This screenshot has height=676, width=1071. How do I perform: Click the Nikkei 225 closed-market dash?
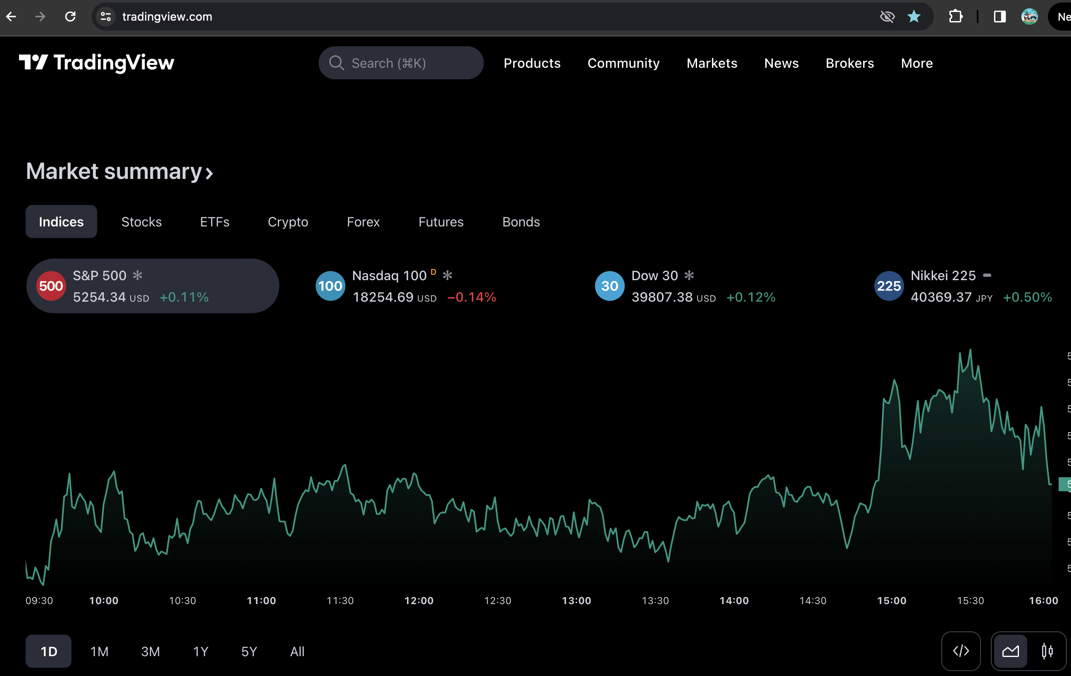[987, 275]
